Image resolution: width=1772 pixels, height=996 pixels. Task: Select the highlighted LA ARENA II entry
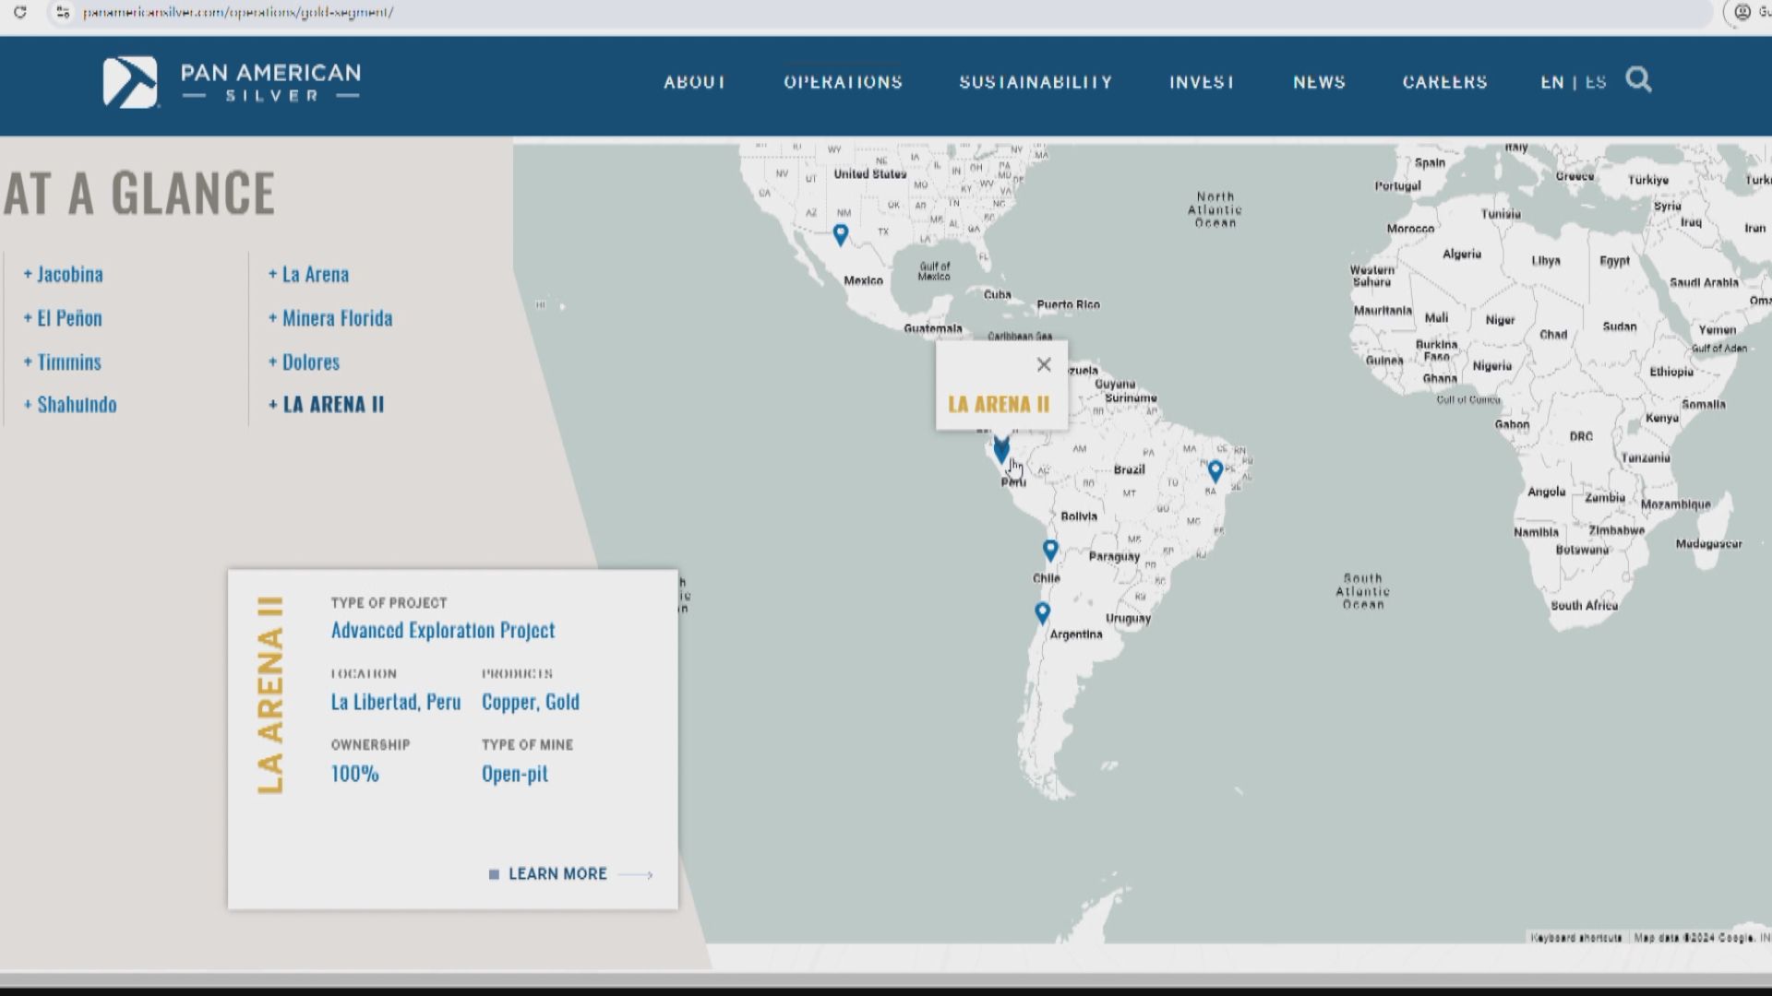326,404
